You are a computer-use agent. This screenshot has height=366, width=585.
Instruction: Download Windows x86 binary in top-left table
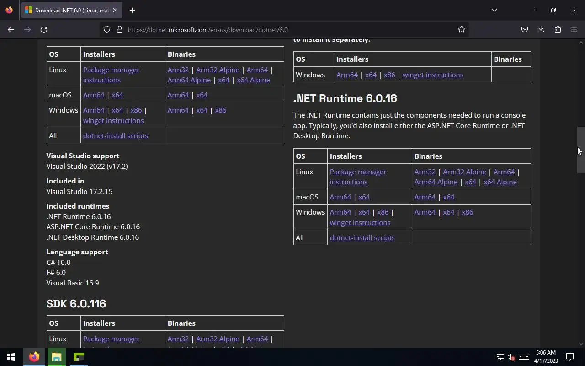(x=220, y=110)
